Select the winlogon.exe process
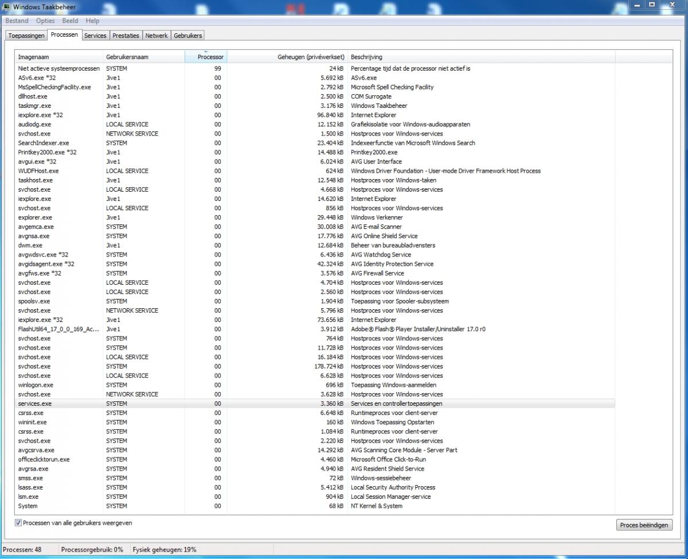Viewport: 688px width, 559px height. click(315, 385)
